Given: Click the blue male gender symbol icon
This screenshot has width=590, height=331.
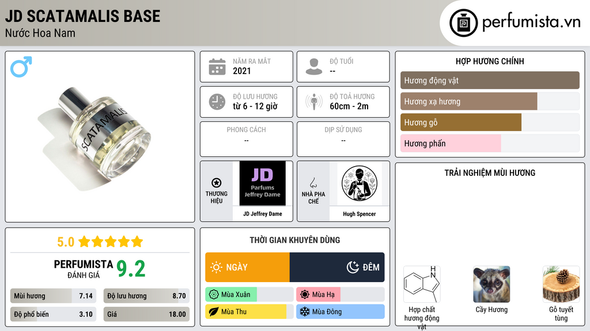Looking at the screenshot, I should (x=21, y=67).
